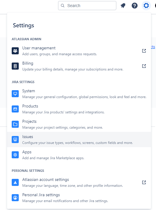Click the Atlassian logo icon
Image resolution: width=156 pixels, height=210 pixels.
click(15, 182)
